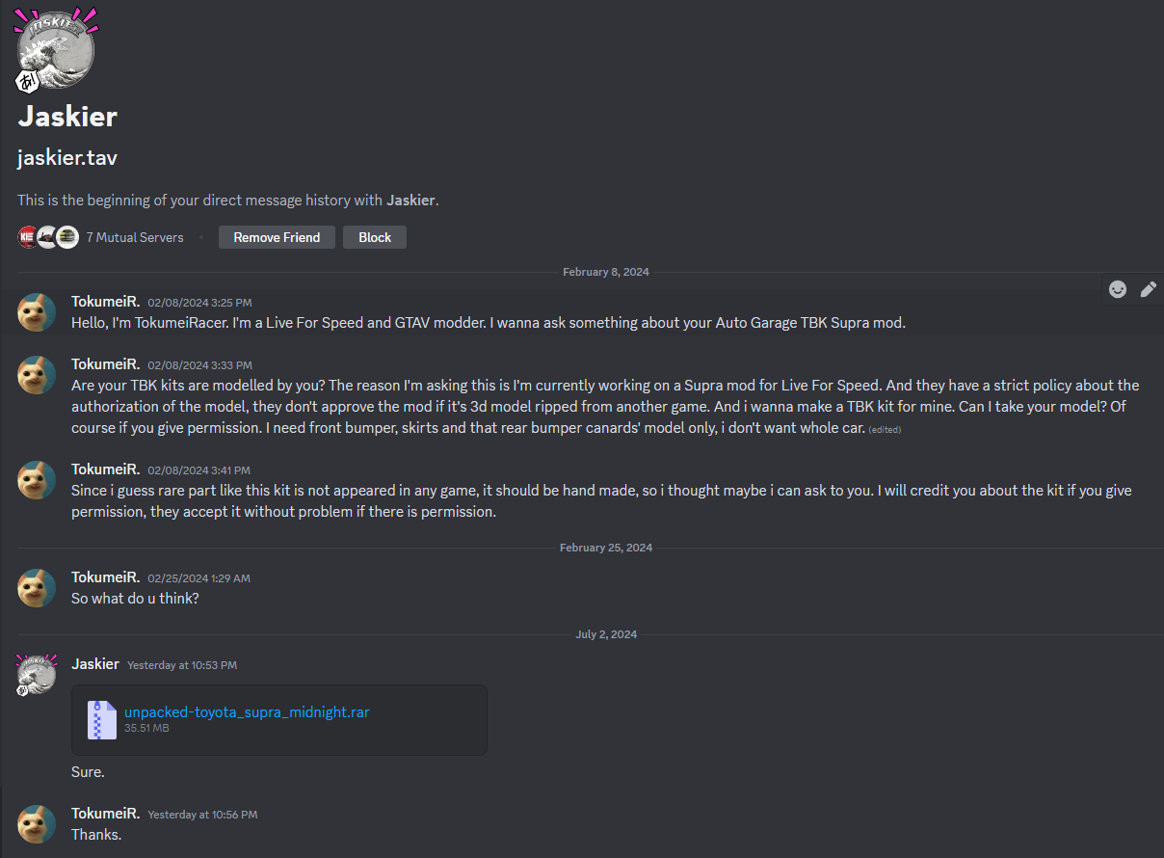Click the first mutual server icon

point(29,237)
